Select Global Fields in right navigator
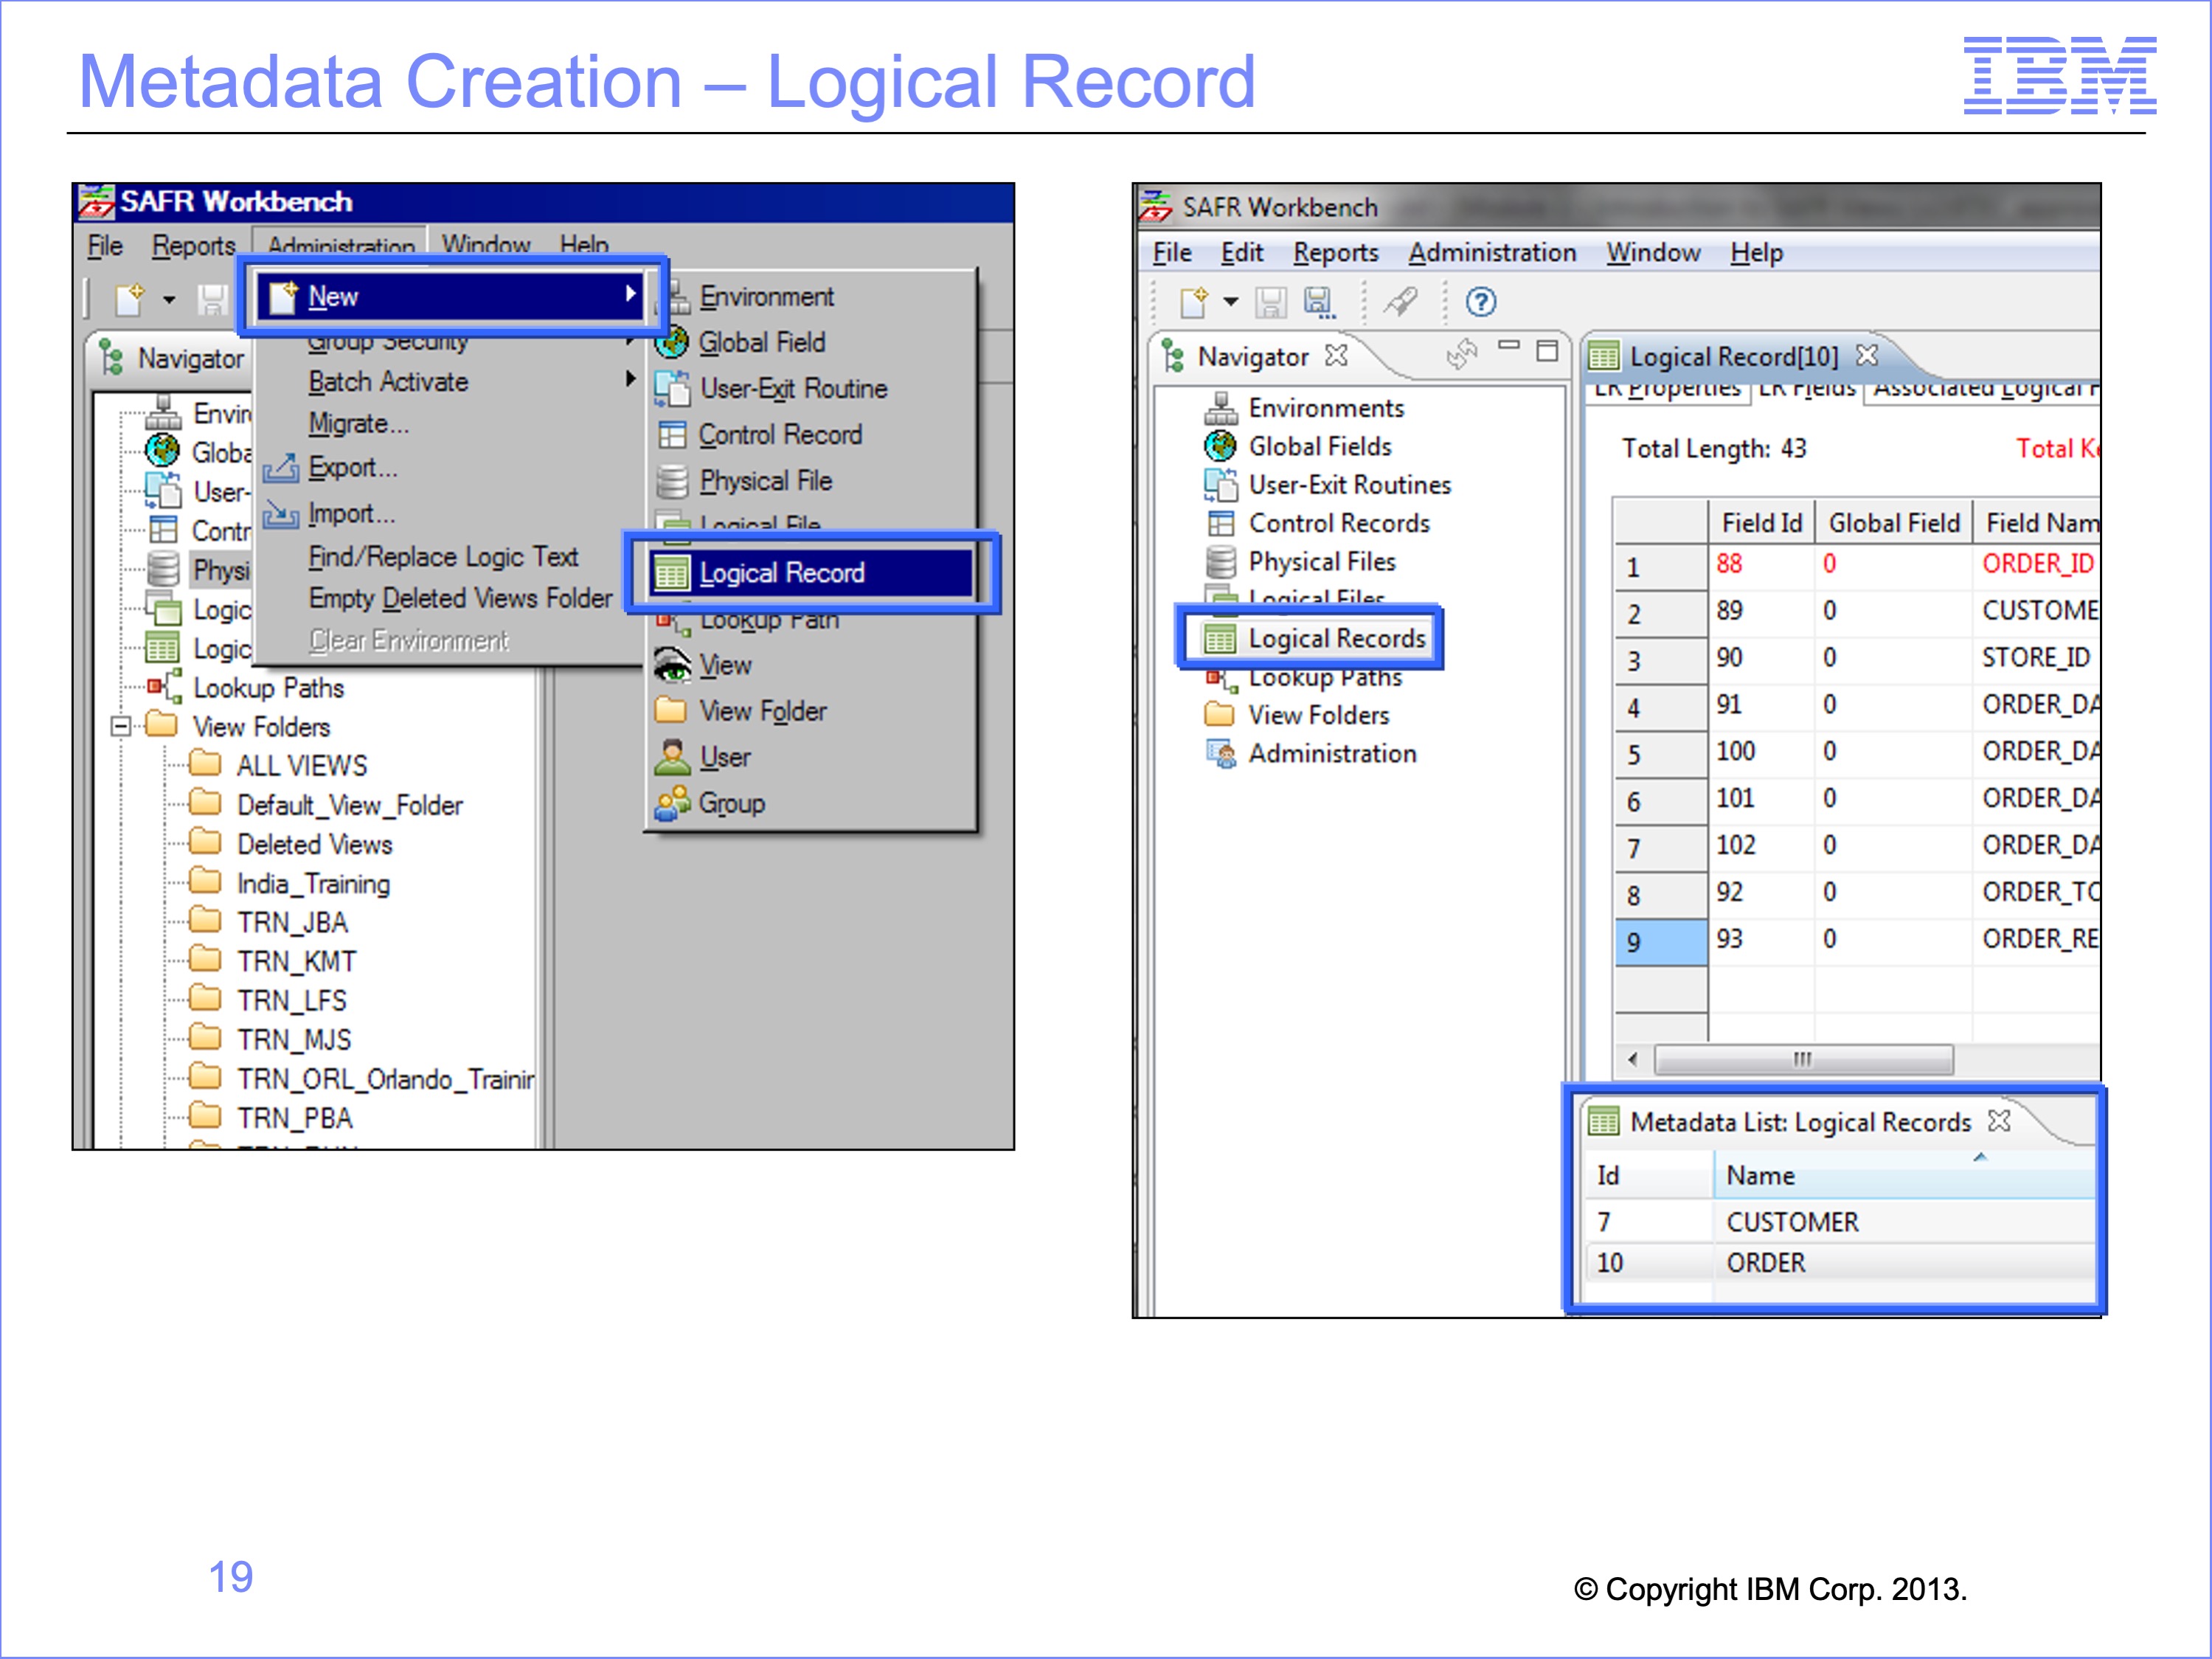 click(x=1320, y=446)
